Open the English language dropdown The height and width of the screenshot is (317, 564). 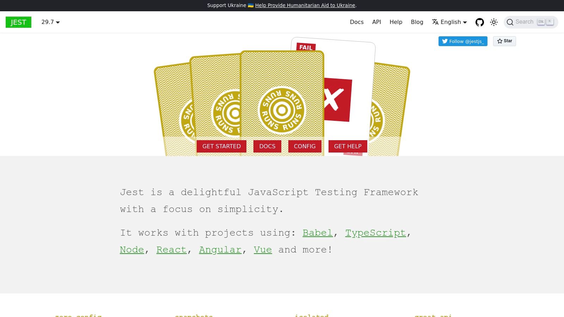point(449,22)
